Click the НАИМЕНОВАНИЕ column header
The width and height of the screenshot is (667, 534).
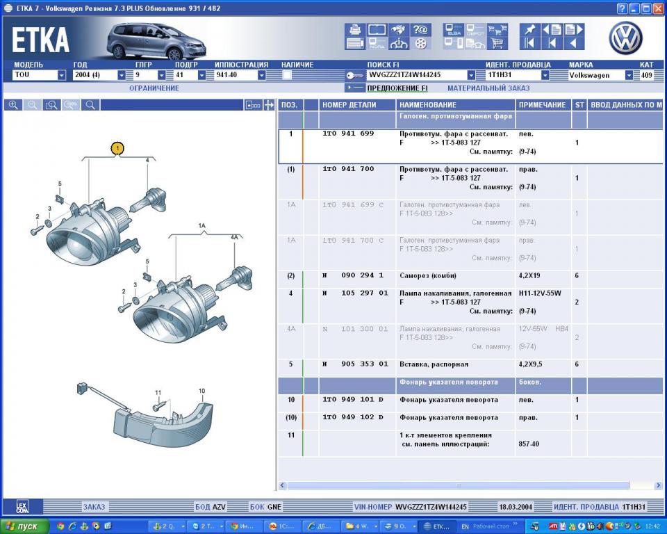(456, 105)
